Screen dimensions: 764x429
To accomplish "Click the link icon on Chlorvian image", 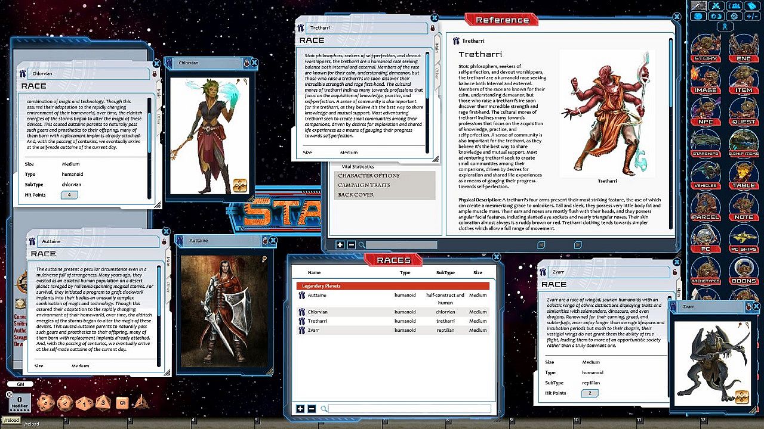I will [x=240, y=185].
